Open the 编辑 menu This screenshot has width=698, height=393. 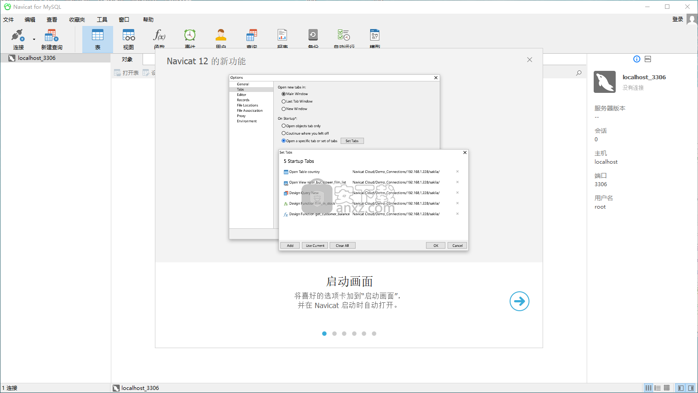tap(30, 20)
